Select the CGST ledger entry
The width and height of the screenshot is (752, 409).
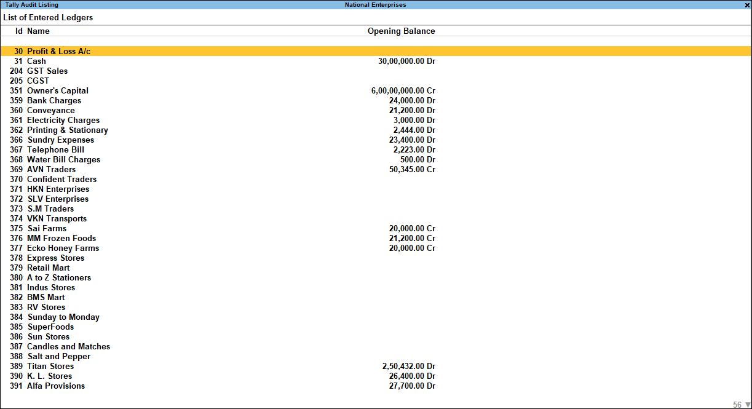[x=38, y=81]
